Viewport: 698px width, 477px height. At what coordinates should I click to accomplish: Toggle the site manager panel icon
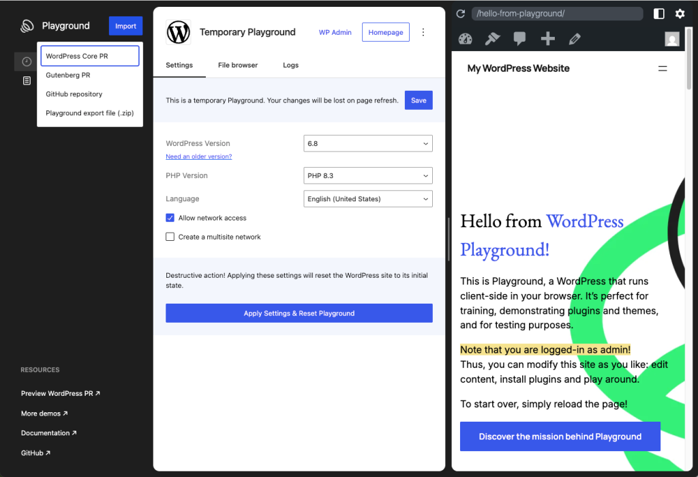pos(659,14)
